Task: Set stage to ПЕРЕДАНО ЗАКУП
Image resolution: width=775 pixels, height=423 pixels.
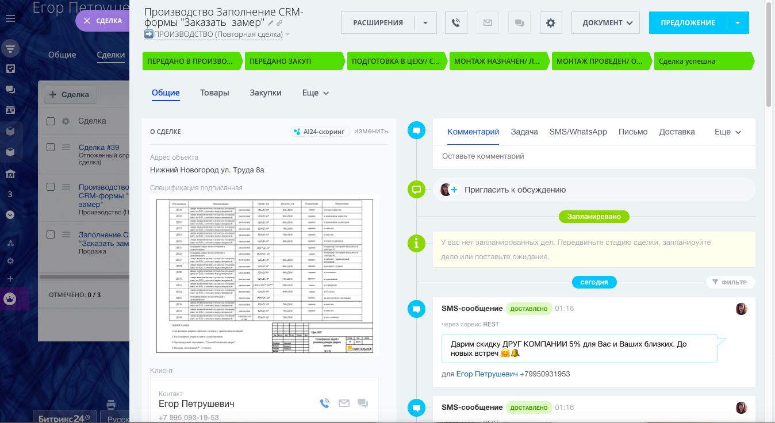Action: (293, 61)
